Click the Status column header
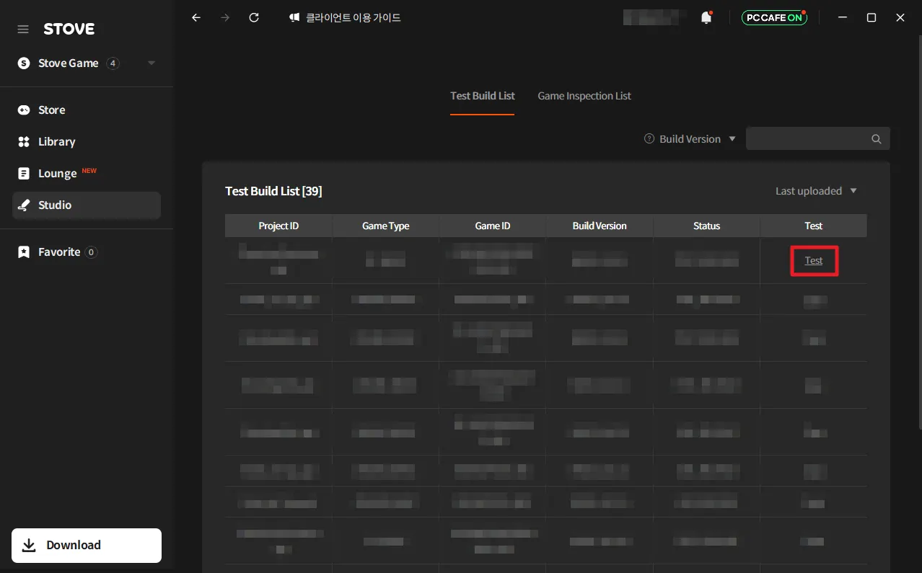The width and height of the screenshot is (922, 573). 706,226
